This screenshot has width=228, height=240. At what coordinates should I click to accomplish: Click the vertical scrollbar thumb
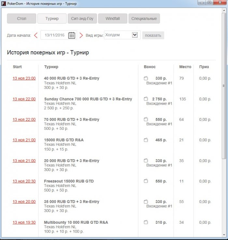(224, 86)
